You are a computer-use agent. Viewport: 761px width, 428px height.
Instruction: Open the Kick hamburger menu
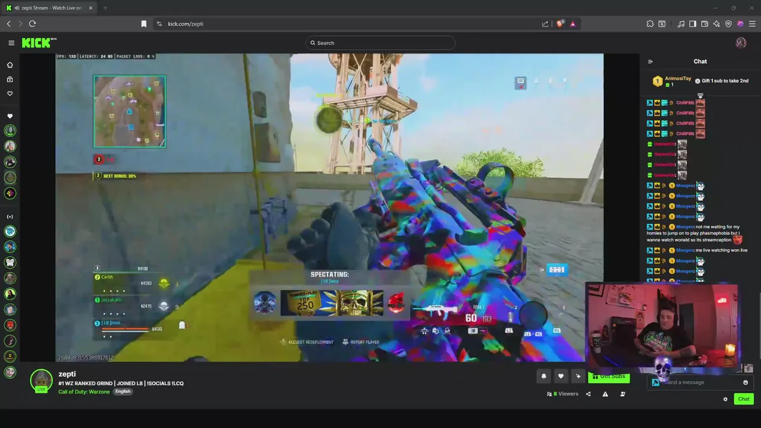[11, 43]
